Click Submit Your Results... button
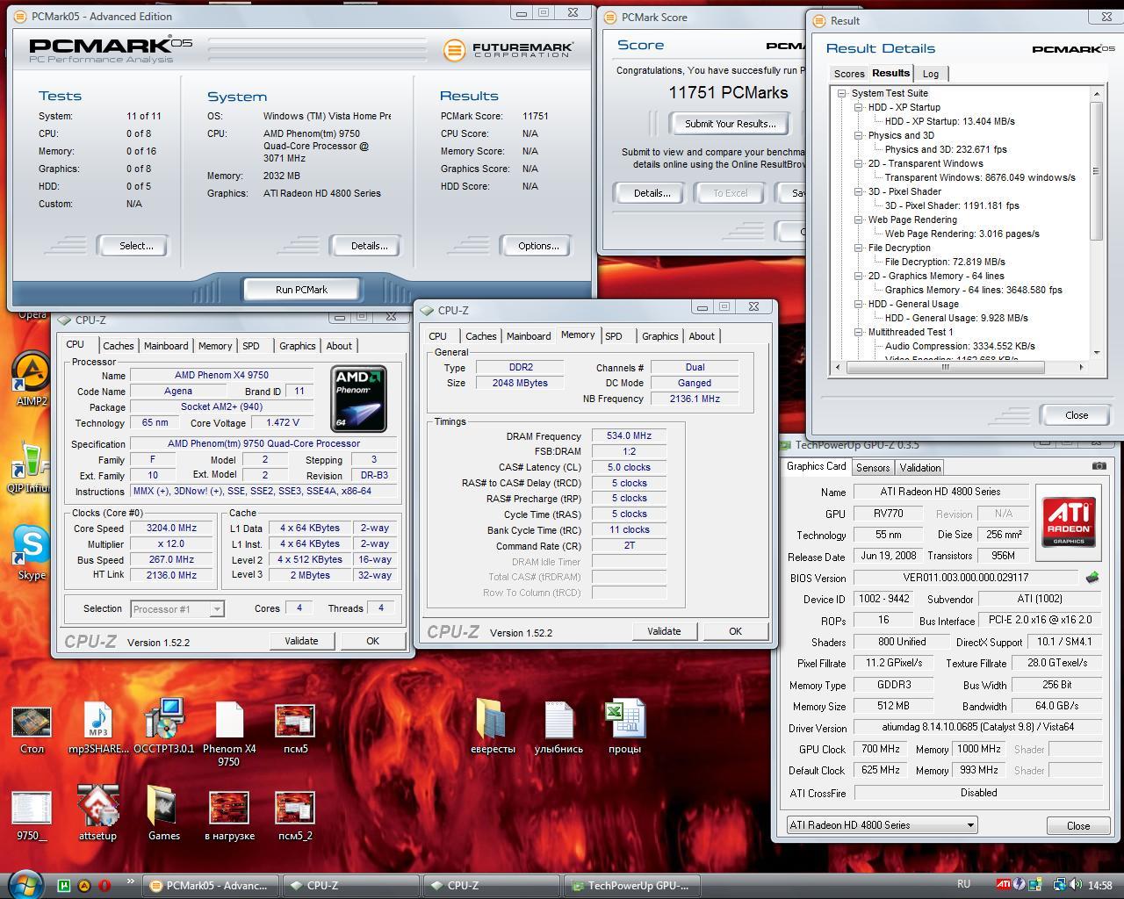The height and width of the screenshot is (899, 1124). click(x=730, y=124)
